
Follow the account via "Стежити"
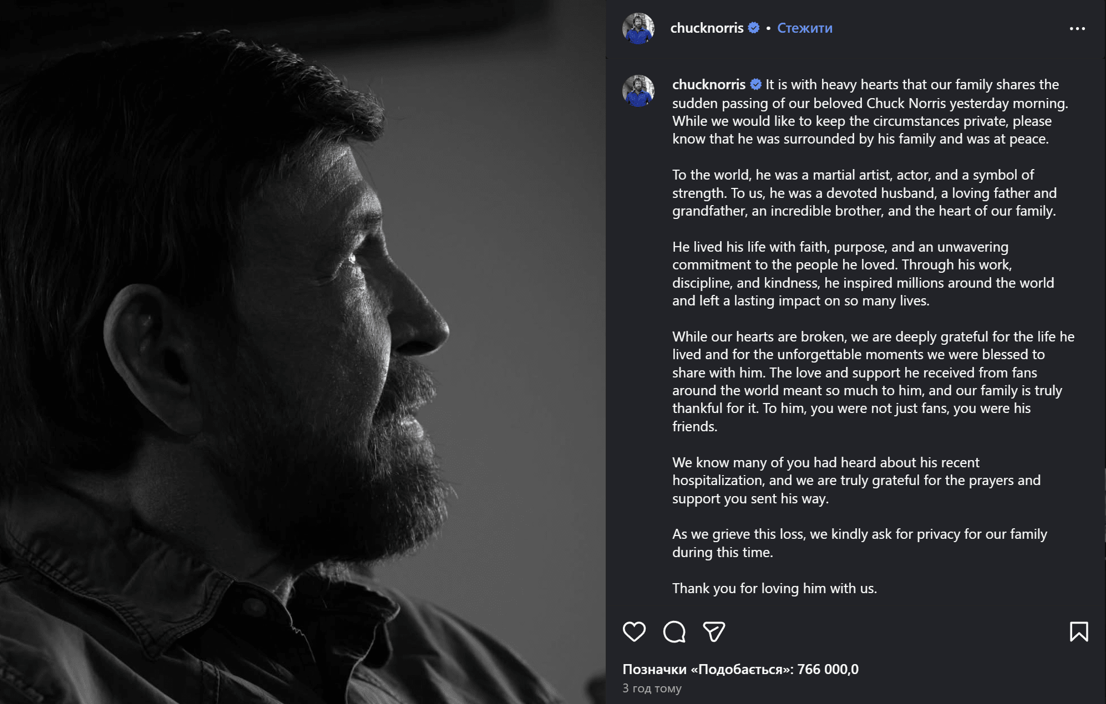pos(804,28)
